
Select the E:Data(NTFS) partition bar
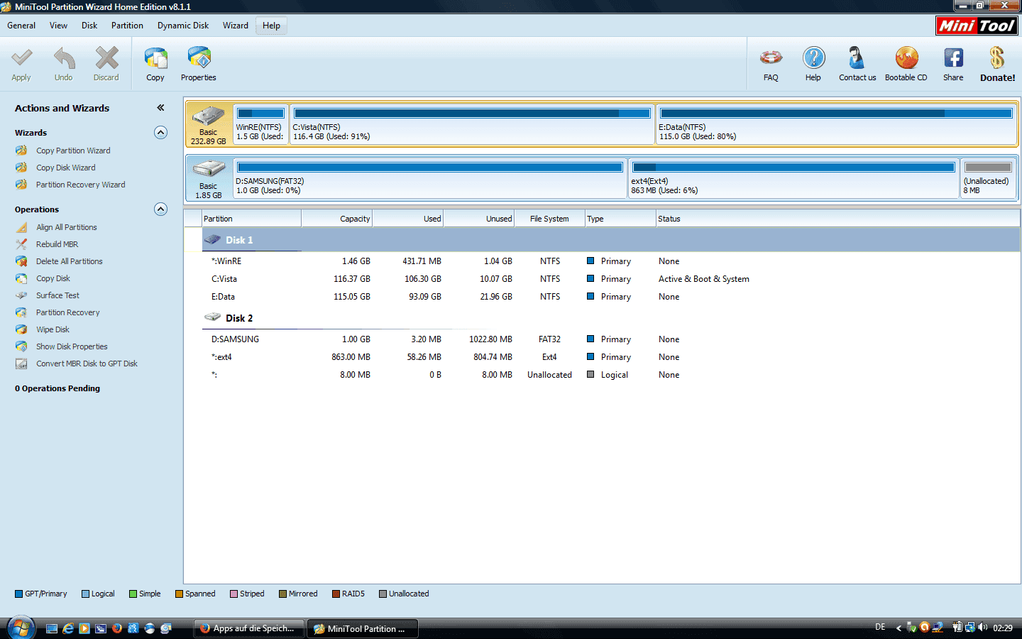pos(836,124)
